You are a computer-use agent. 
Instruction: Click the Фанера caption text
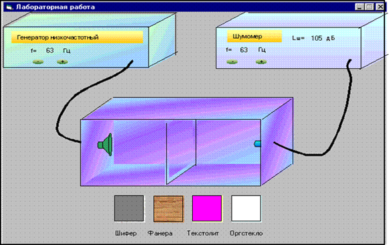pos(160,234)
